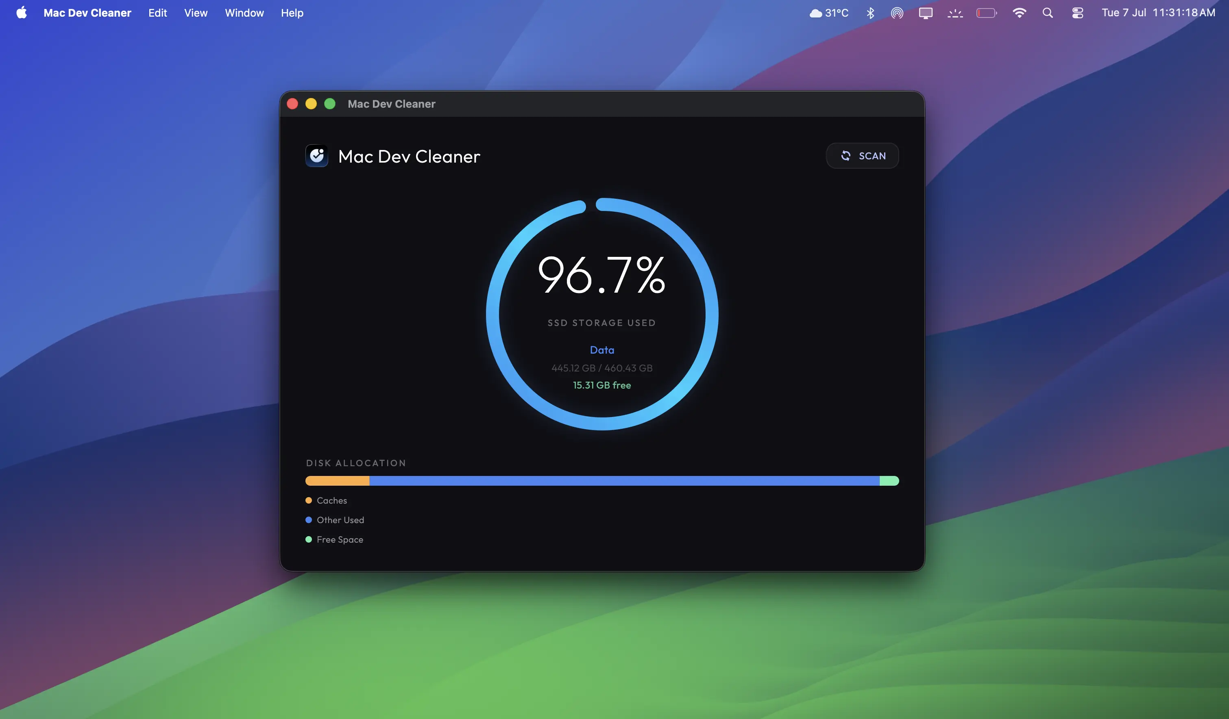
Task: Click the Mac Dev Cleaner heading text
Action: tap(409, 156)
